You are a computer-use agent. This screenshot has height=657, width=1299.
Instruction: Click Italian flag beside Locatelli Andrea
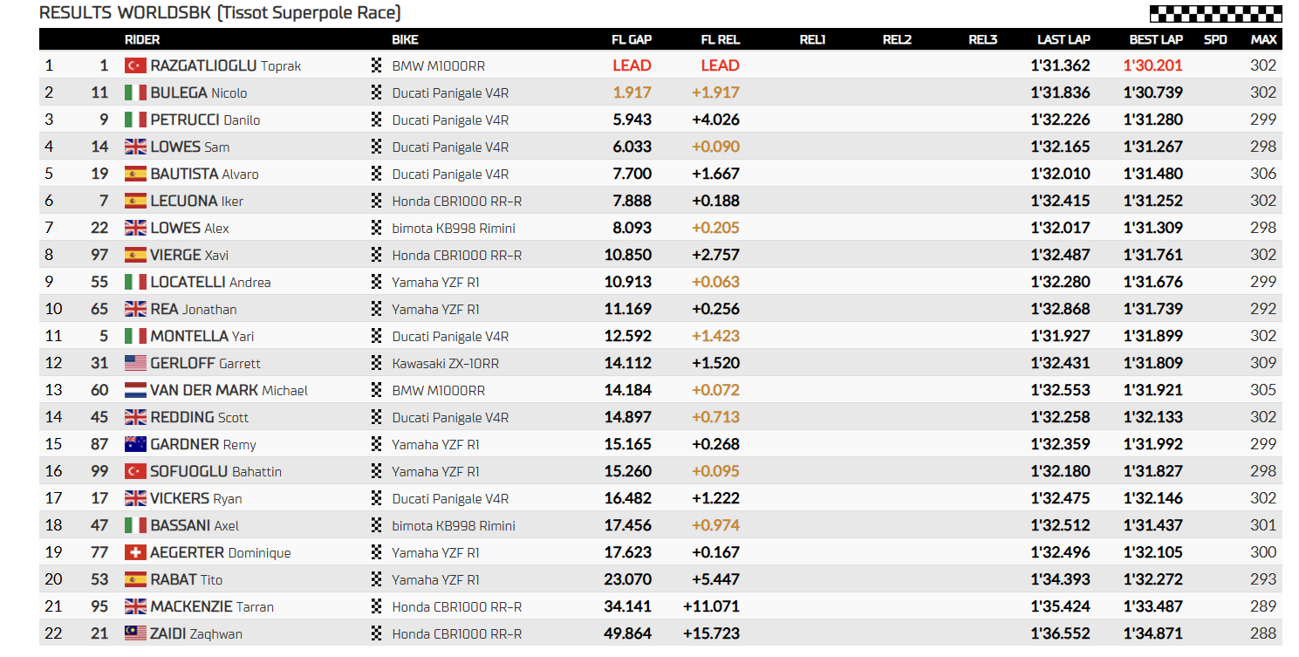135,282
